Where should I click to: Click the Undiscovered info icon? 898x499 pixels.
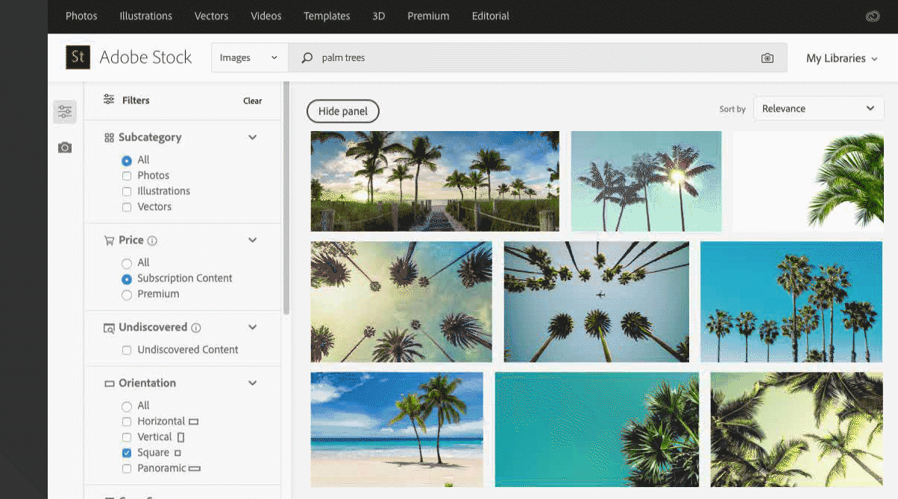click(196, 328)
